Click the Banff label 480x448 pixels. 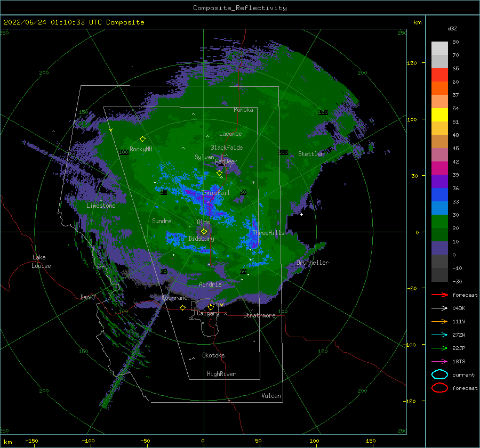coord(88,297)
